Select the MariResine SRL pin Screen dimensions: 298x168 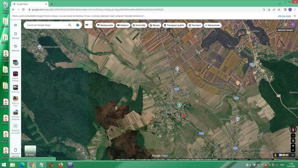[238, 119]
